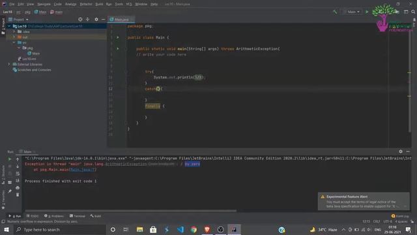417x235 pixels.
Task: Open Chrome from the taskbar
Action: click(x=194, y=229)
